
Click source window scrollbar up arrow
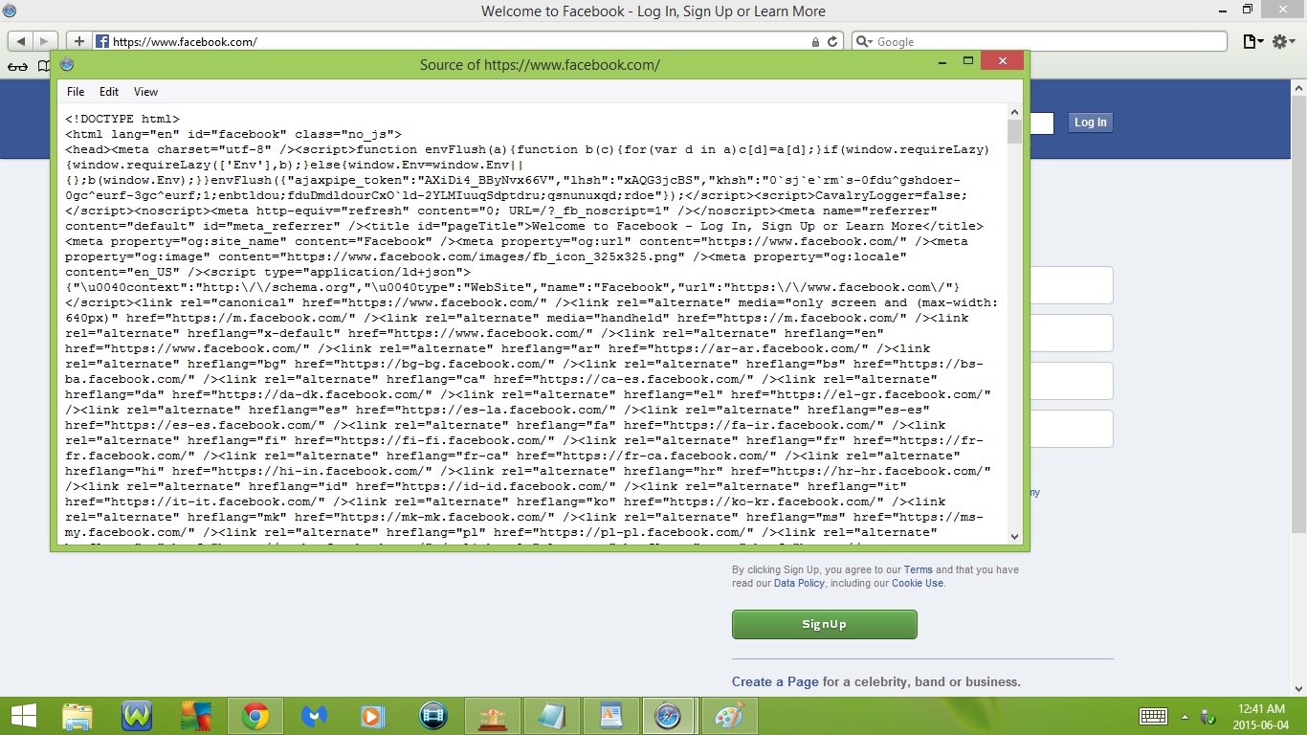click(x=1014, y=112)
